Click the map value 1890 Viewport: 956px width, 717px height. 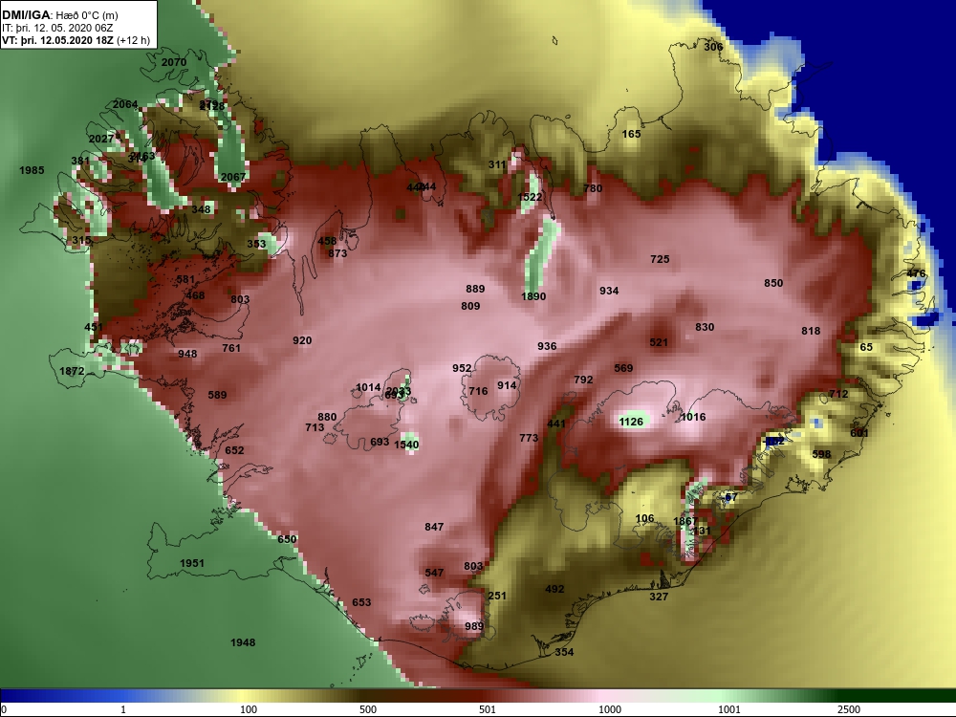(533, 296)
